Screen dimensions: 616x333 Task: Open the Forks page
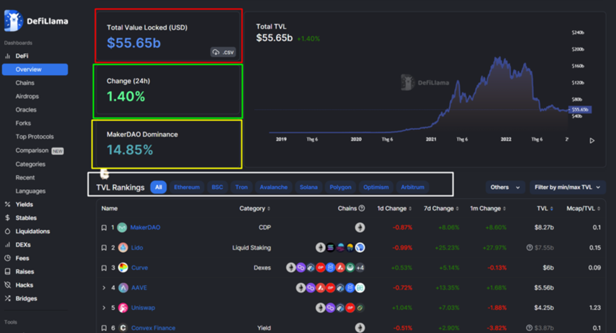pos(23,123)
